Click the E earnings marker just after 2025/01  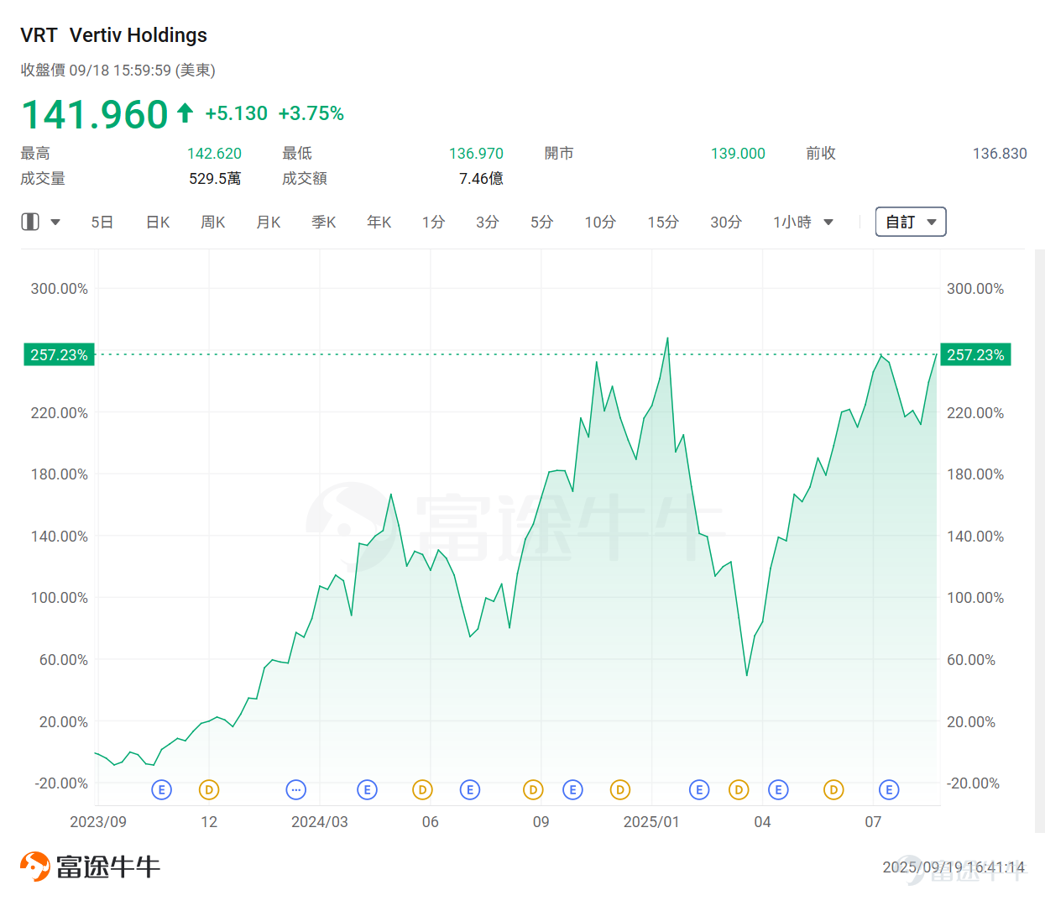tap(699, 790)
